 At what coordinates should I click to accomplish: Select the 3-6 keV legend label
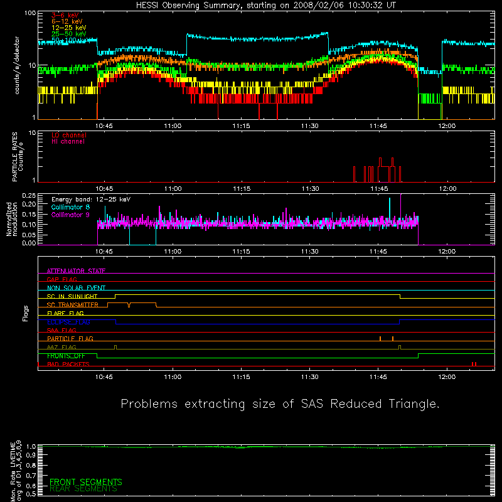[x=65, y=15]
